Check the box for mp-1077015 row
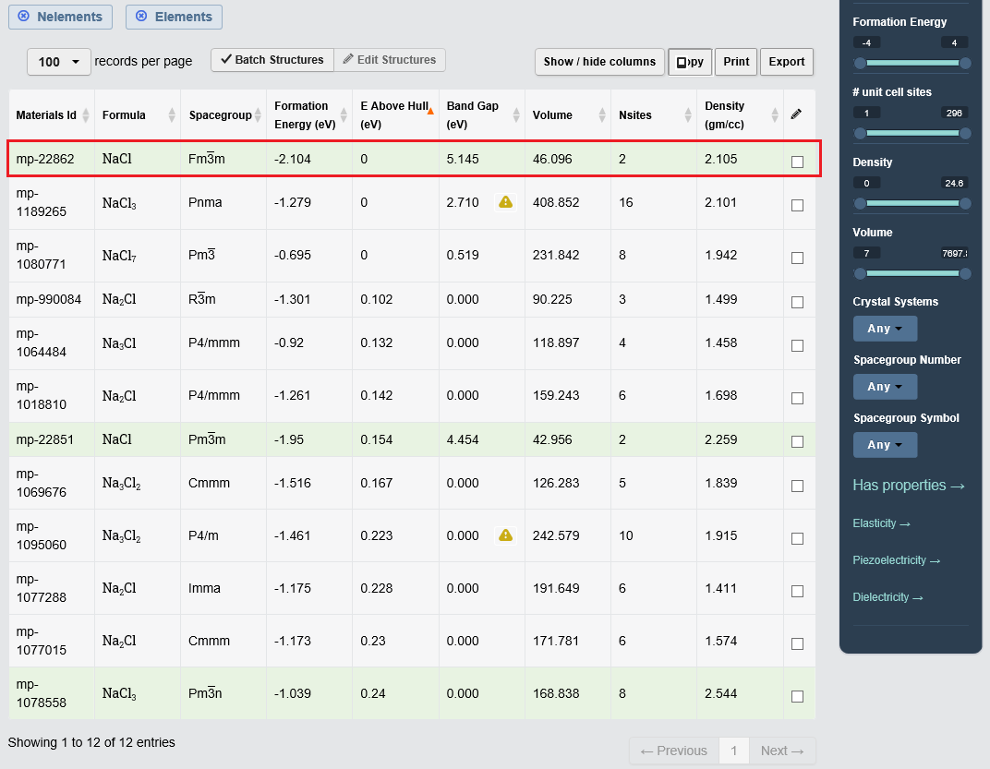The image size is (990, 769). point(797,643)
